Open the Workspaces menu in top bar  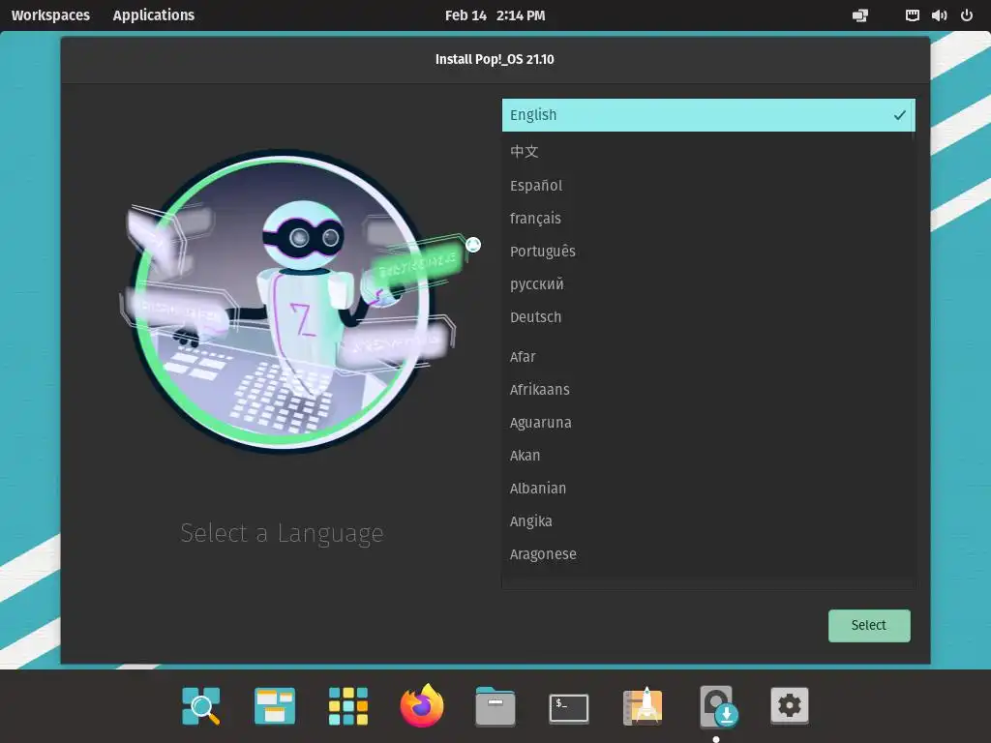[50, 15]
